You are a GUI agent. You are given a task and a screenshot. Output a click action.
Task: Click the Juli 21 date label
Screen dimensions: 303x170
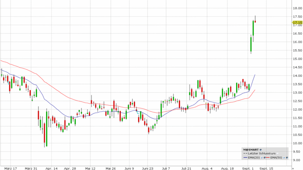point(186,169)
